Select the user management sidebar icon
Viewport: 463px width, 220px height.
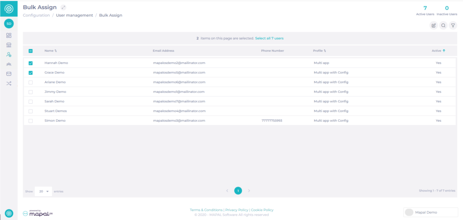9,55
